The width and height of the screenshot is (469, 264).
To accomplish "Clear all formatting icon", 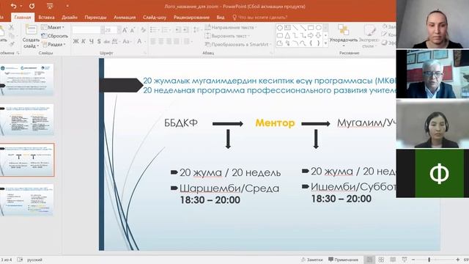I will tap(143, 30).
